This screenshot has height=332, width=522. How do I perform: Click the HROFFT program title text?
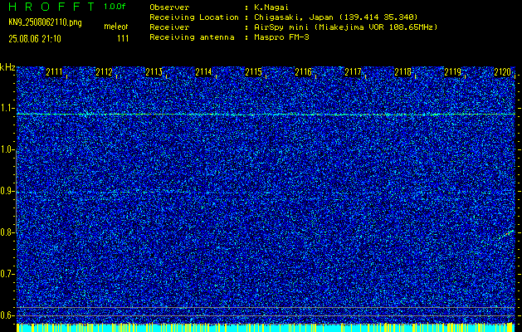point(51,7)
